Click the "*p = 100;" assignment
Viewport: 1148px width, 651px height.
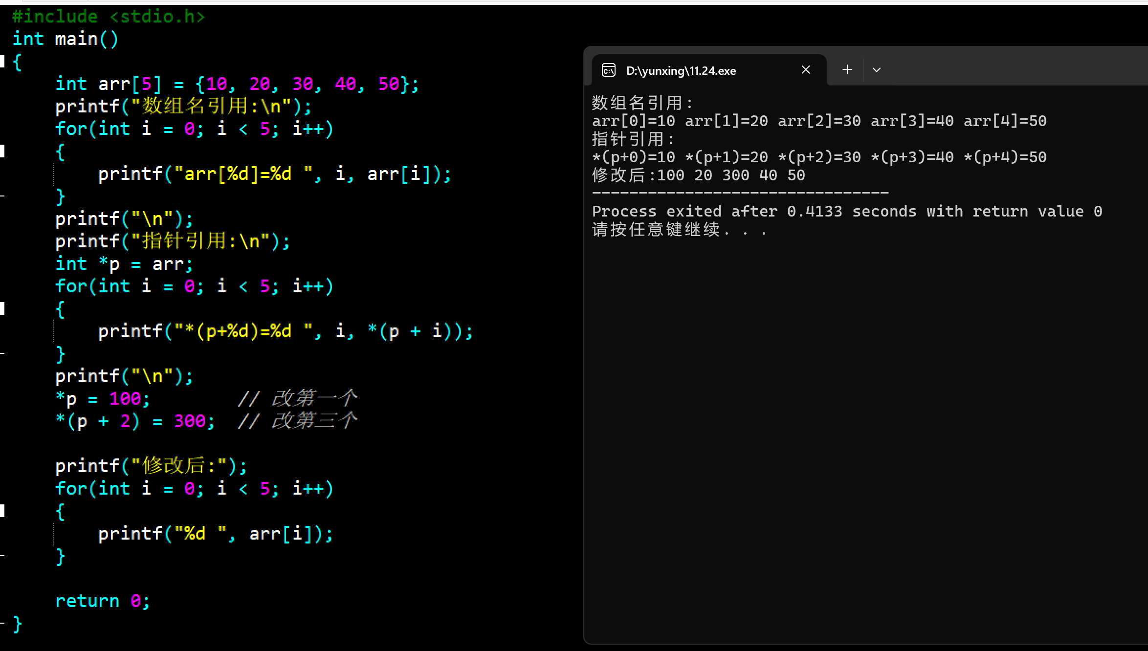coord(103,399)
